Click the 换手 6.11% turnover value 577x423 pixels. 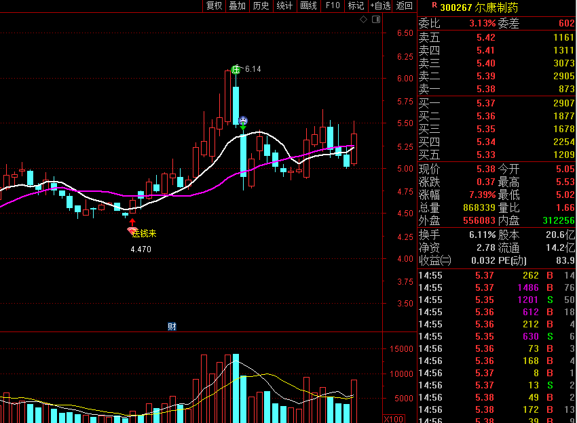[483, 235]
